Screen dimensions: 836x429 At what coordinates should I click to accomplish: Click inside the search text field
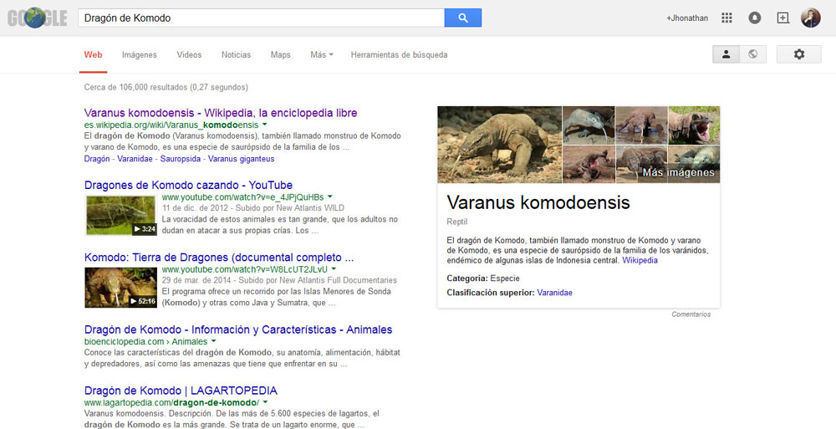[259, 18]
